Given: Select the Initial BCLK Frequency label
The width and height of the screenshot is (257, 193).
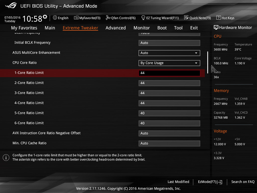Looking at the screenshot, I should coord(32,42).
